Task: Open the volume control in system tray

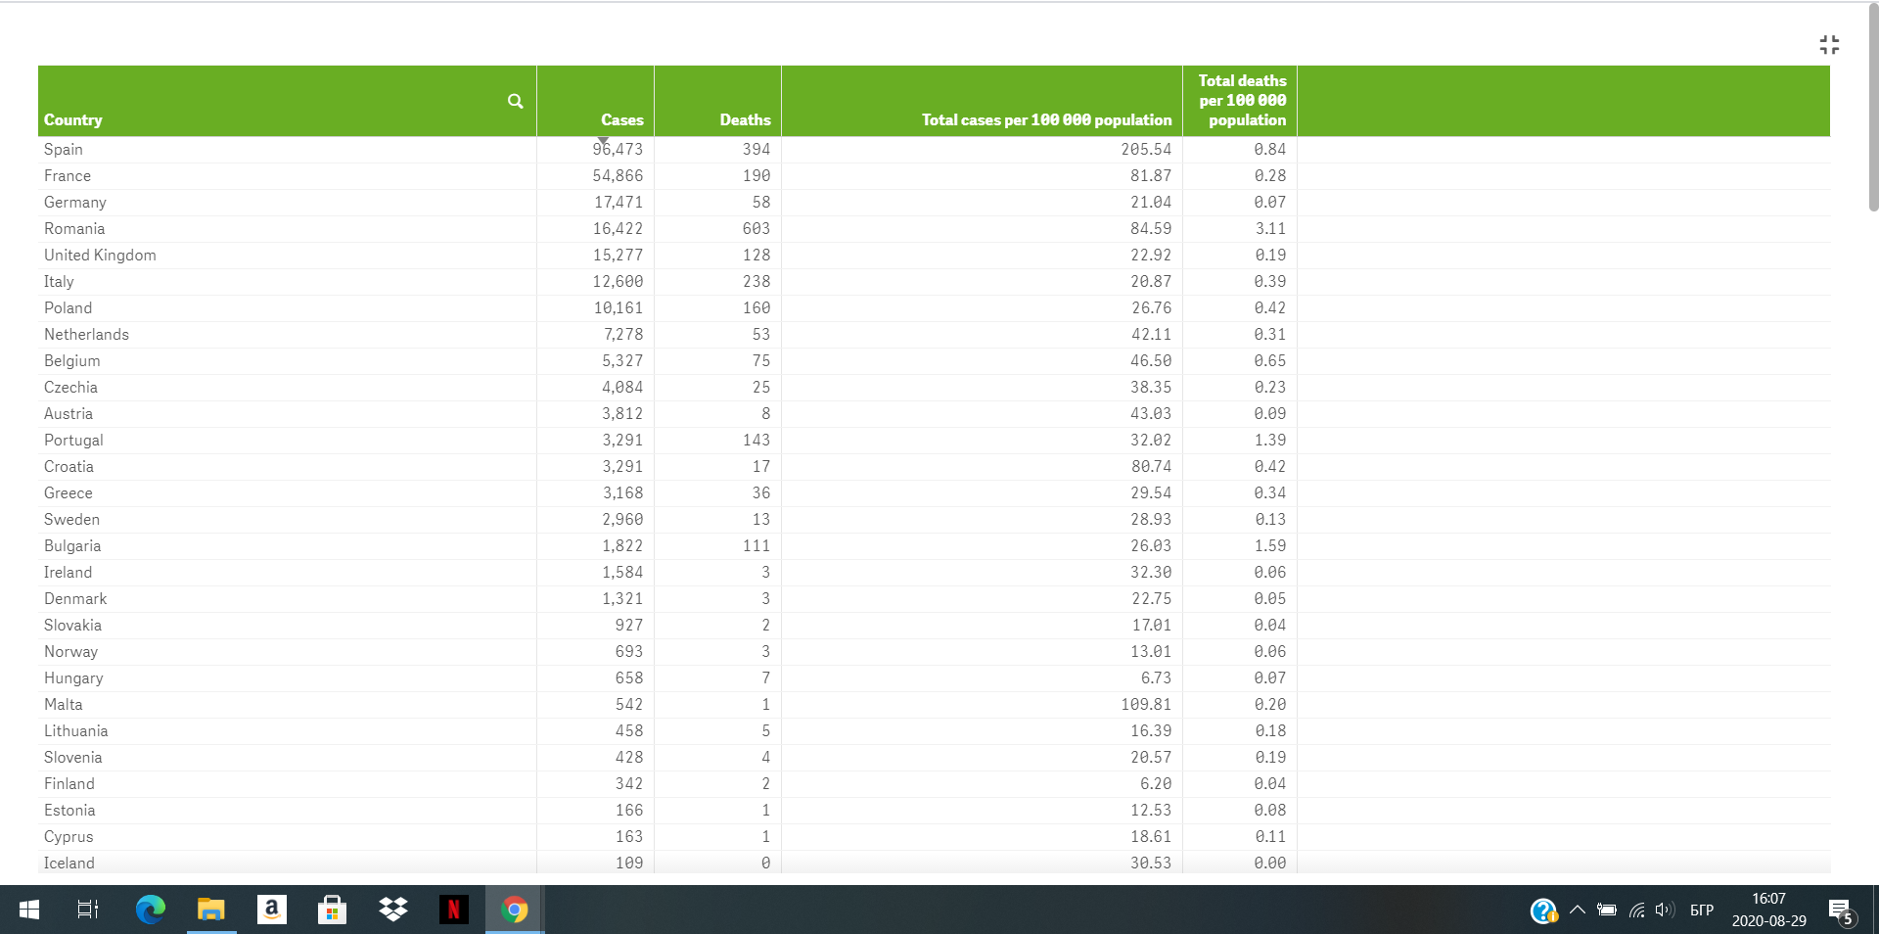Action: (x=1665, y=910)
